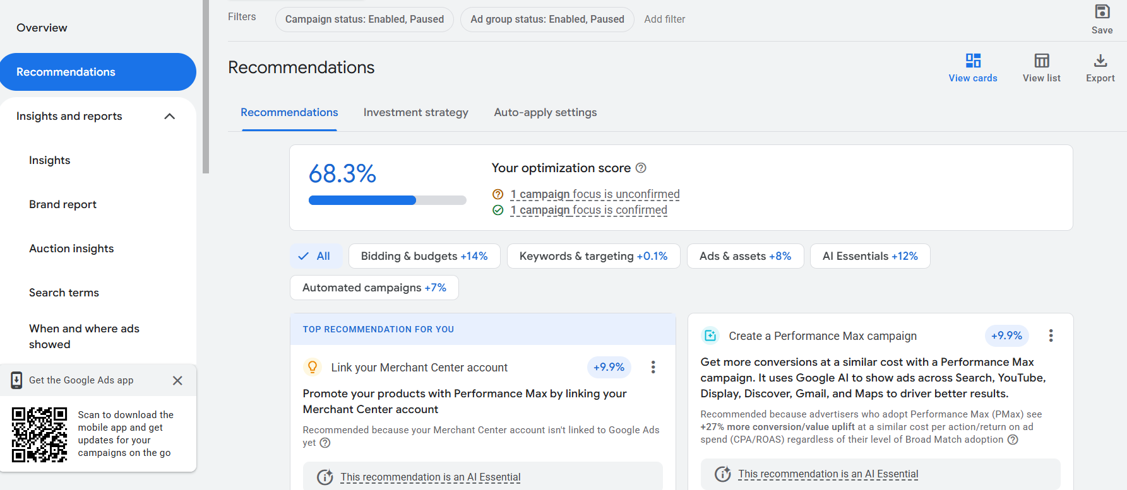Open the Investment strategy tab
The width and height of the screenshot is (1127, 490).
click(x=415, y=112)
